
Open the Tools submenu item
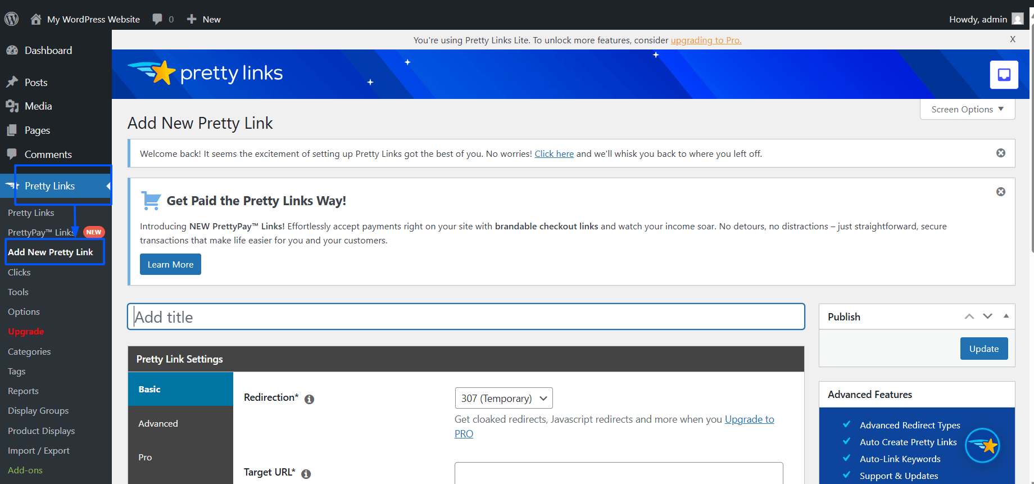(18, 292)
